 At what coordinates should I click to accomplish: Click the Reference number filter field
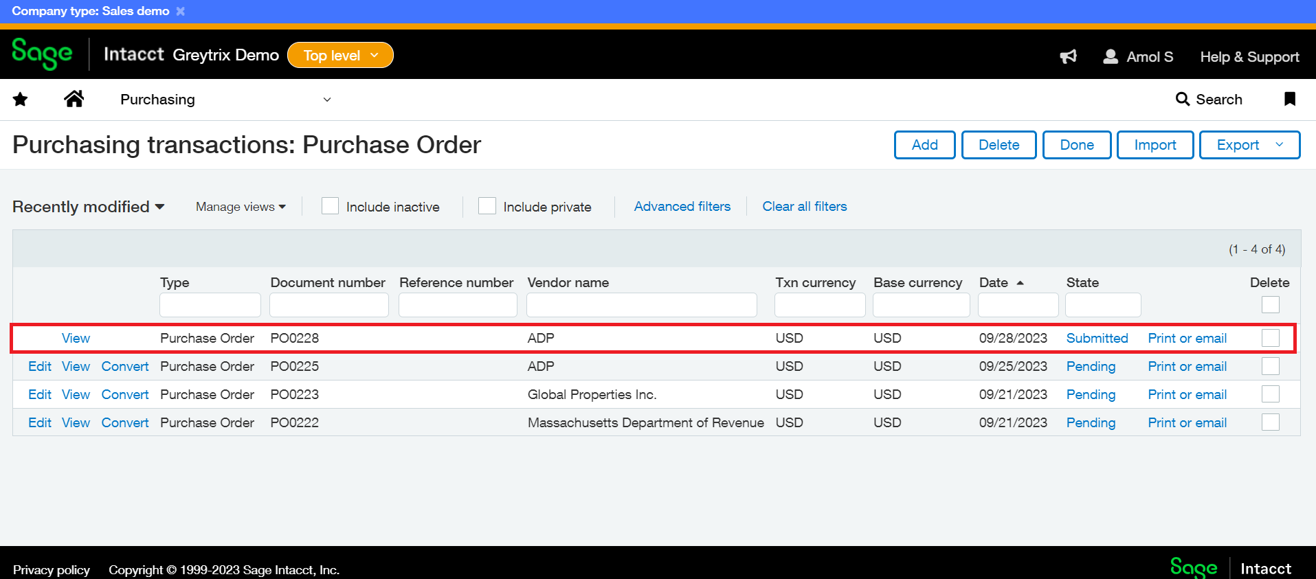[x=458, y=305]
